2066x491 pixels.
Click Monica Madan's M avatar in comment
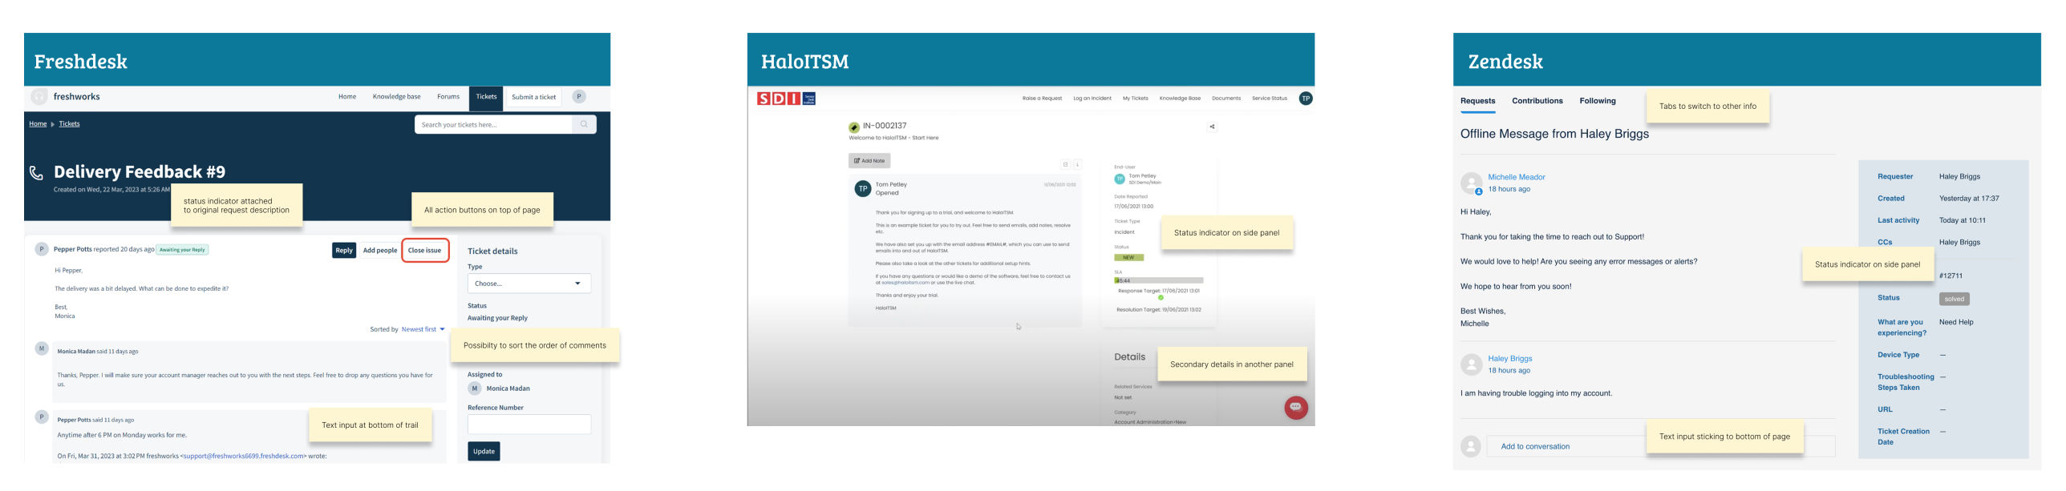coord(42,348)
